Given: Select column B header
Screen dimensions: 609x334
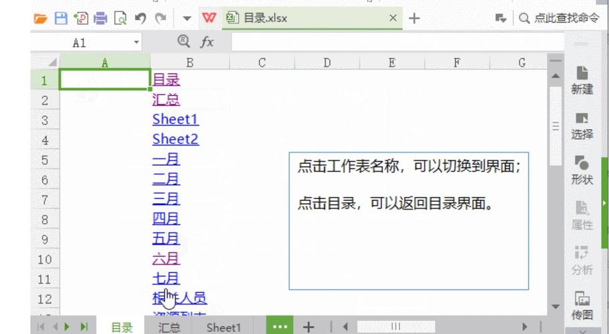Looking at the screenshot, I should pyautogui.click(x=190, y=63).
